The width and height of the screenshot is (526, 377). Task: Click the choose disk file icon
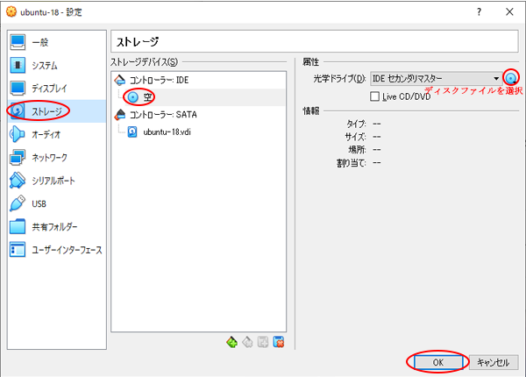click(x=511, y=79)
